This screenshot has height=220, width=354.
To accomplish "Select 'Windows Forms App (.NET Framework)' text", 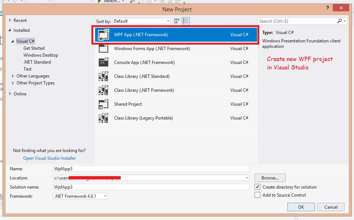I will click(x=152, y=49).
